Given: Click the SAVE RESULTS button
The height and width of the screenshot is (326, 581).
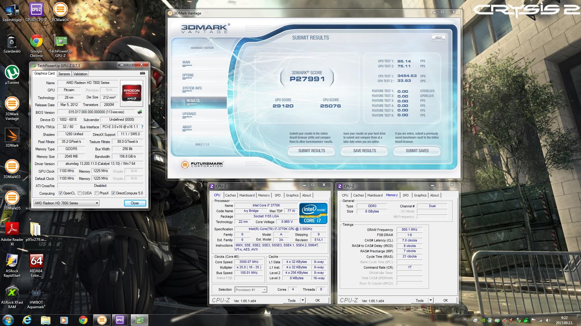Looking at the screenshot, I should [364, 151].
